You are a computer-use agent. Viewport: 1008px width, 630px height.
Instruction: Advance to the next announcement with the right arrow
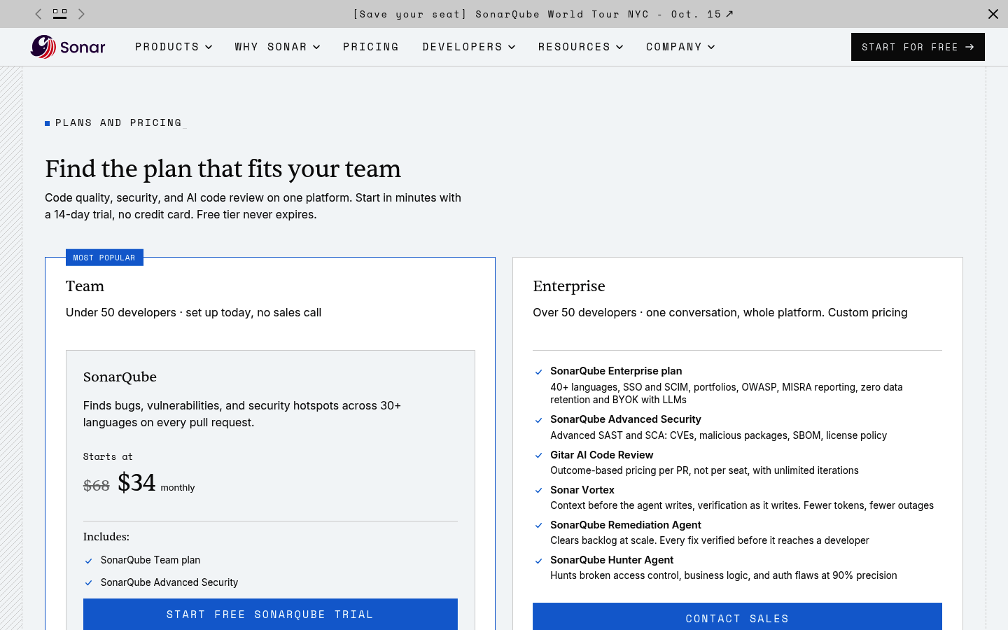pyautogui.click(x=81, y=14)
